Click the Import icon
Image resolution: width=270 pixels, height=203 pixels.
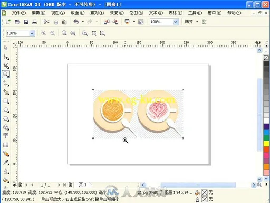107,22
